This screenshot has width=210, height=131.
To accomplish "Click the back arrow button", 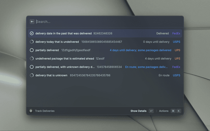I will click(x=32, y=22).
